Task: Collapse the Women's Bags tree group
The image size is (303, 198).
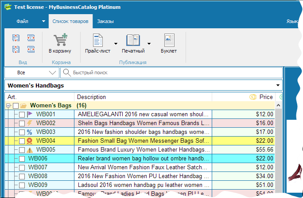Action: 8,106
